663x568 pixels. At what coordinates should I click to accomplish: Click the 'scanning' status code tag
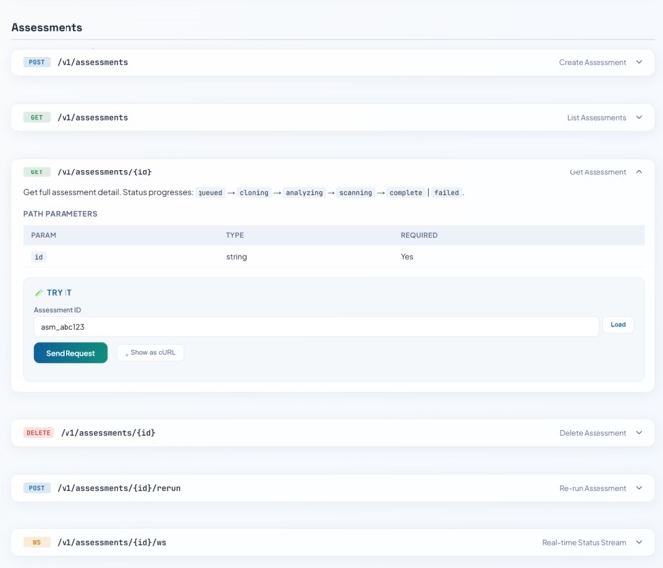coord(356,193)
